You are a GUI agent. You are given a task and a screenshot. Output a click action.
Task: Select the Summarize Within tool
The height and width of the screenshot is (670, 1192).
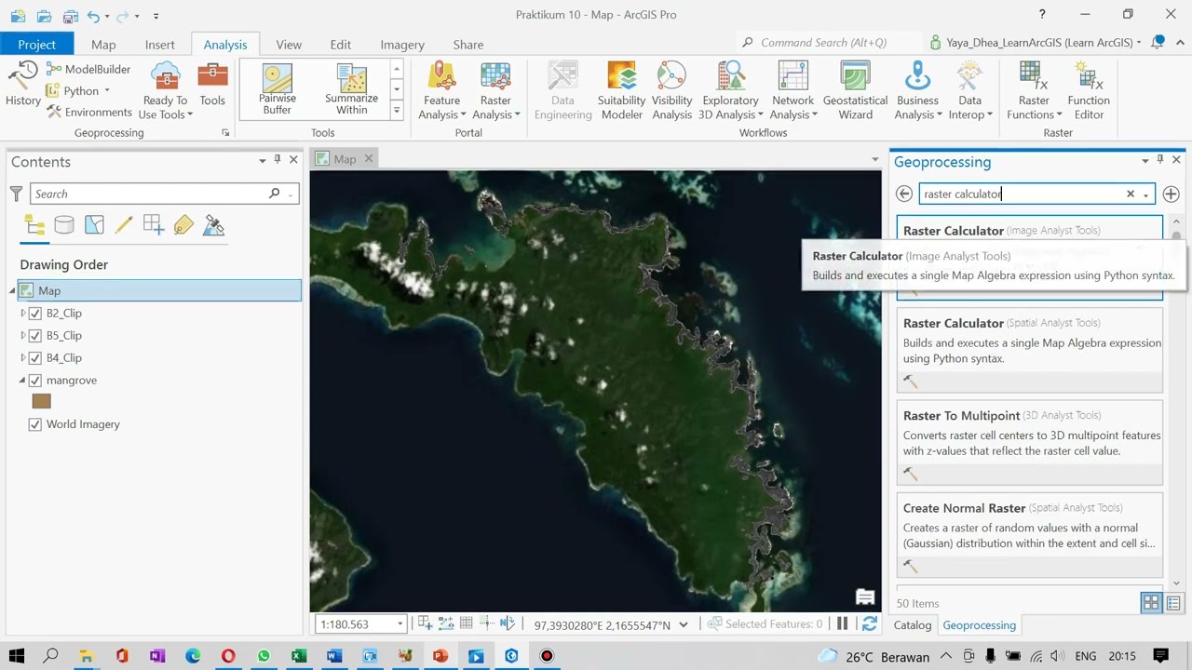(x=351, y=89)
